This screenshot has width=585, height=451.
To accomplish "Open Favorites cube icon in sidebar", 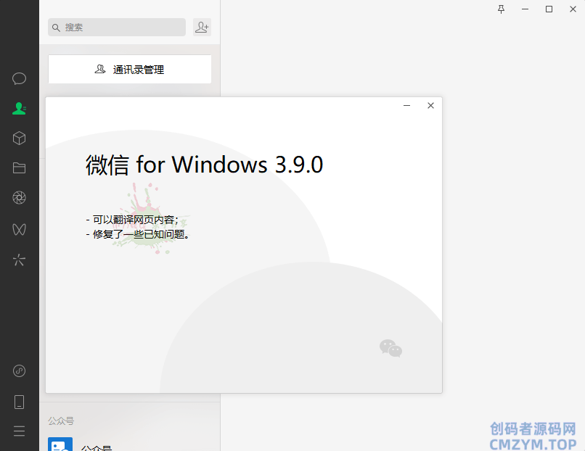I will pos(19,138).
